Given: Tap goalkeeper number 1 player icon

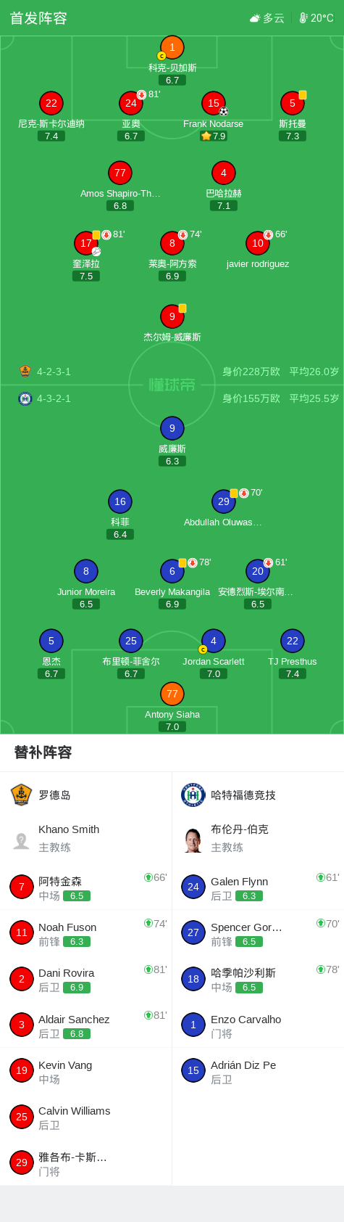Looking at the screenshot, I should point(172,48).
